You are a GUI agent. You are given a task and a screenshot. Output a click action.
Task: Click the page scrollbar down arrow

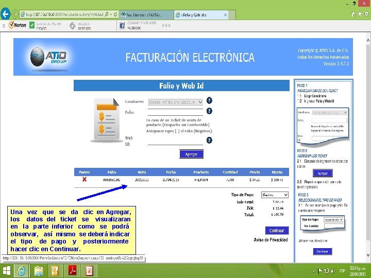point(368,255)
